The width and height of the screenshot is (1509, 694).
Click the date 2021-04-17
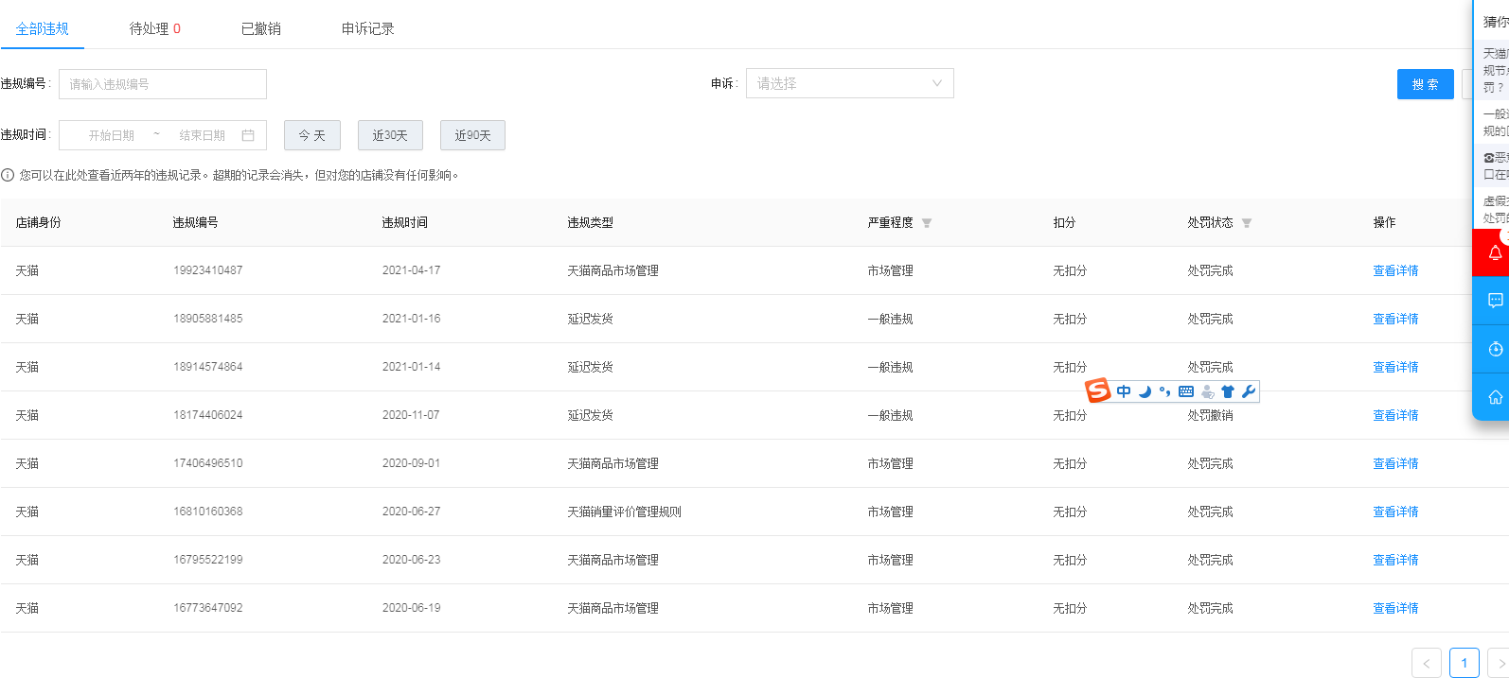point(412,270)
